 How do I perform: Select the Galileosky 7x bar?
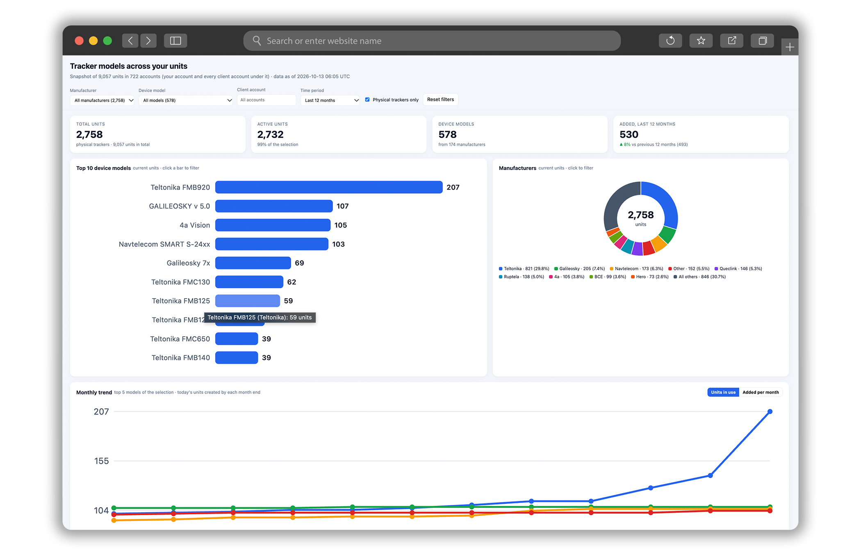point(253,263)
